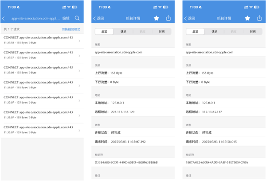Open the CONNECT request at 11:35:08

42,71
